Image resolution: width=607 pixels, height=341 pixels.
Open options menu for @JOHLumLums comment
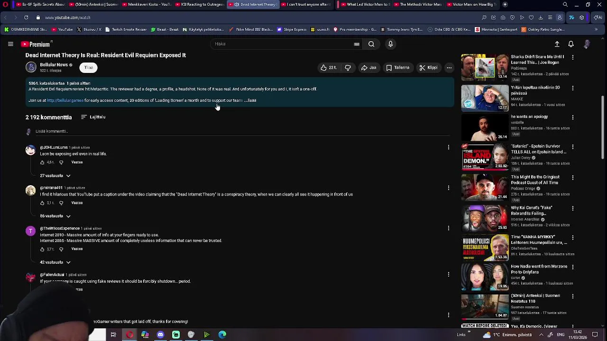tap(449, 147)
